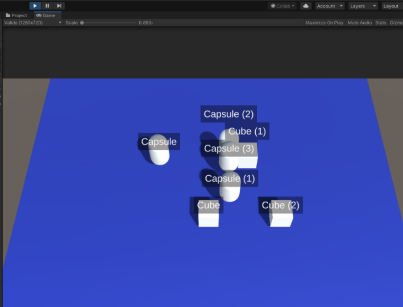Open the aspect ratio dropdown Valido (1280x720)
This screenshot has width=403, height=307.
click(x=32, y=22)
